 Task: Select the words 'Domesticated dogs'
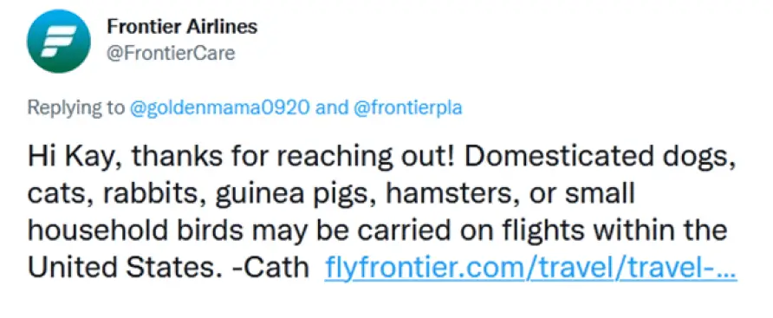599,158
